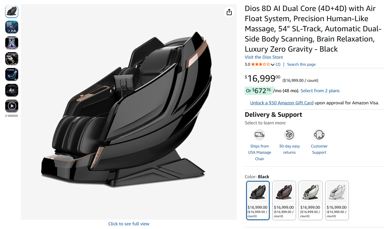This screenshot has height=229, width=387.
Task: Open 'Search this page'
Action: [x=301, y=64]
